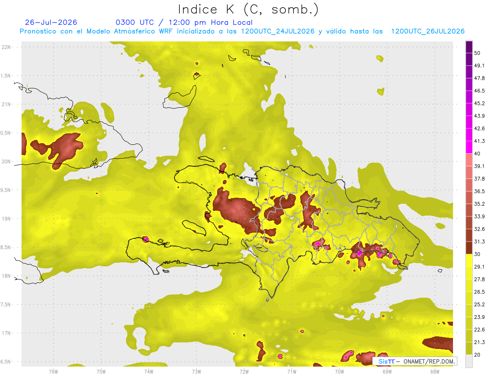This screenshot has height=377, width=488.
Task: Click the colorbar value "49.1"
Action: (x=479, y=65)
